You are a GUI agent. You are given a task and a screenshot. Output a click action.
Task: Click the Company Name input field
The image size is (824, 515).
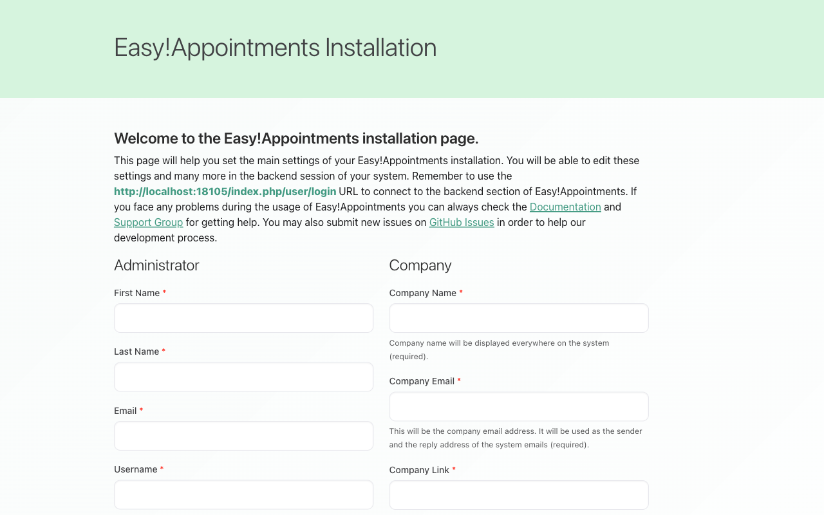[519, 318]
